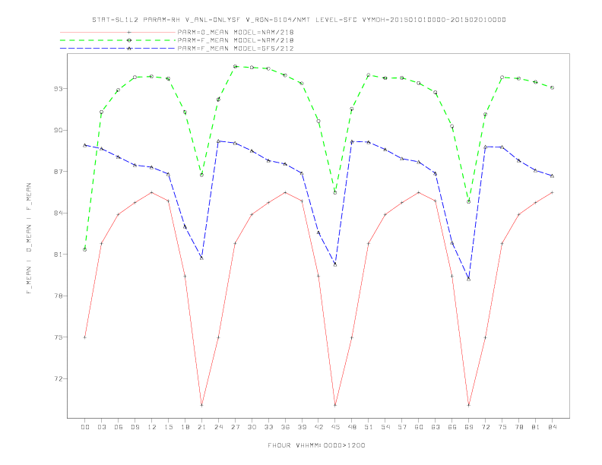The image size is (602, 465).
Task: Click the green line's first marker at hour 00
Action: tap(85, 249)
